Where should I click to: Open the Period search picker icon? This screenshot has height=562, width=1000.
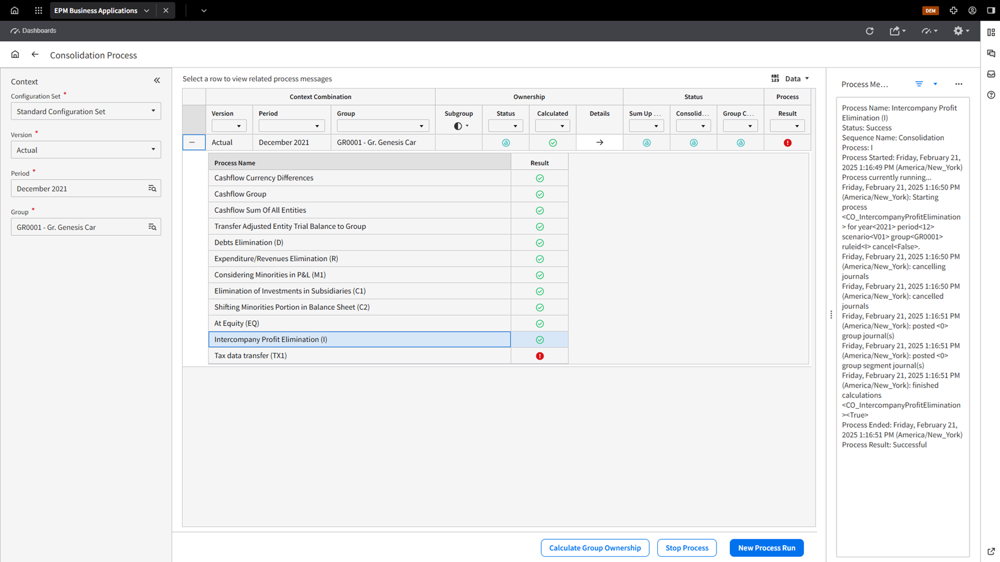pos(152,189)
